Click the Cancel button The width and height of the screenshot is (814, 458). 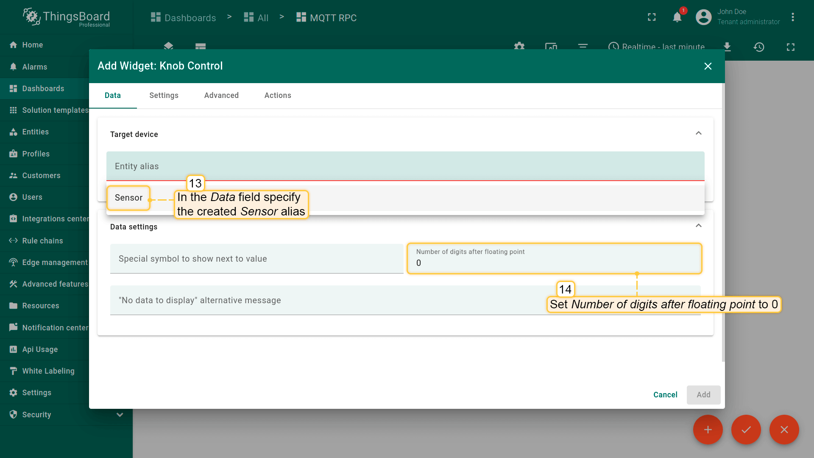pyautogui.click(x=665, y=395)
